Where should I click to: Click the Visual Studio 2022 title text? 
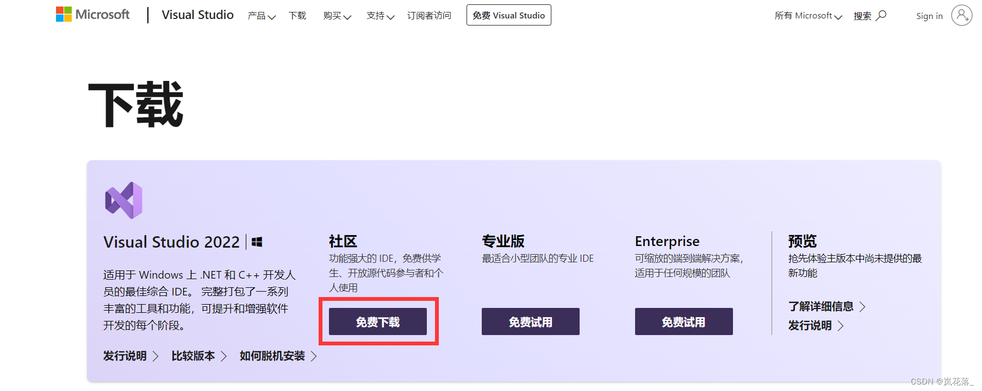pos(171,242)
